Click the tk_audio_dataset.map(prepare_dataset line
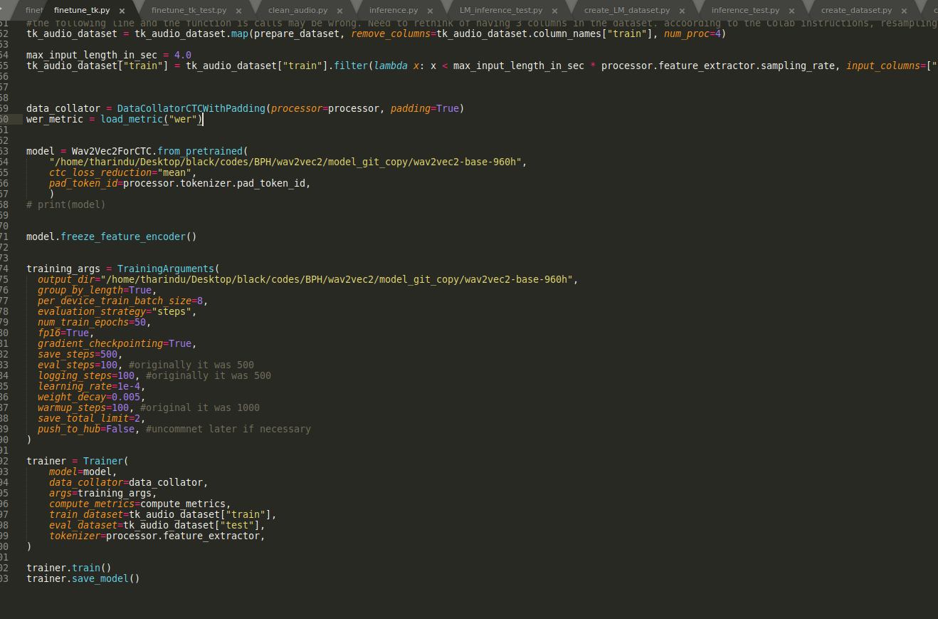 376,33
